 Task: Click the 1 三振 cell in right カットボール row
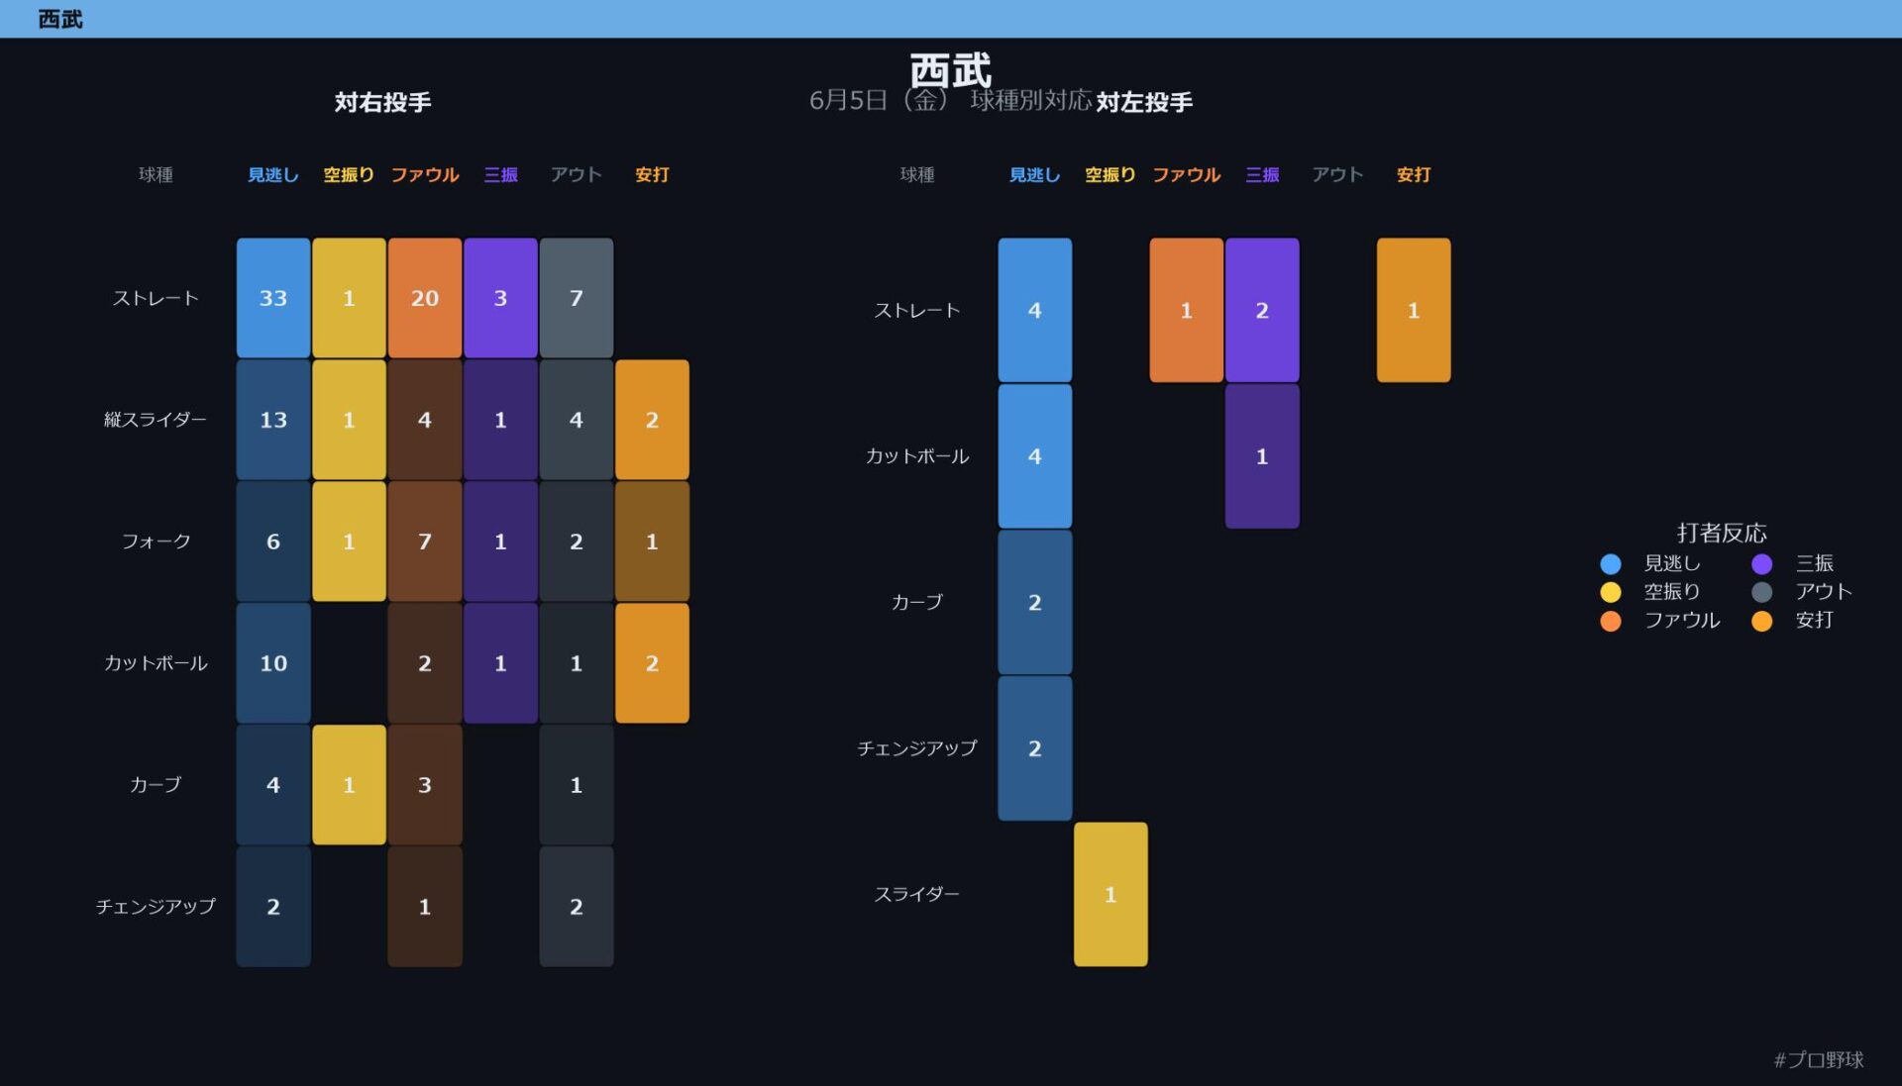point(1262,456)
